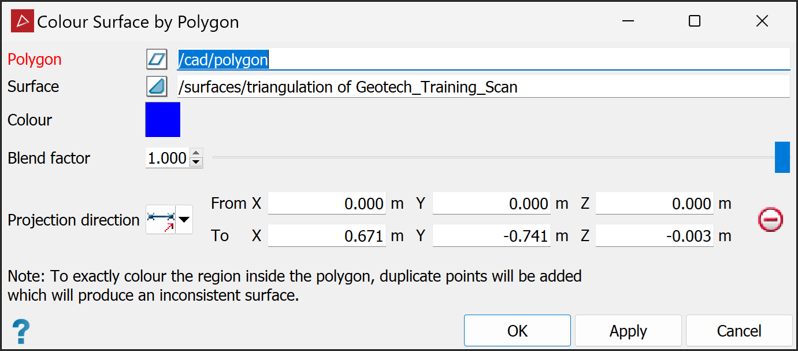Click the surface picker icon
This screenshot has width=798, height=351.
pyautogui.click(x=157, y=87)
